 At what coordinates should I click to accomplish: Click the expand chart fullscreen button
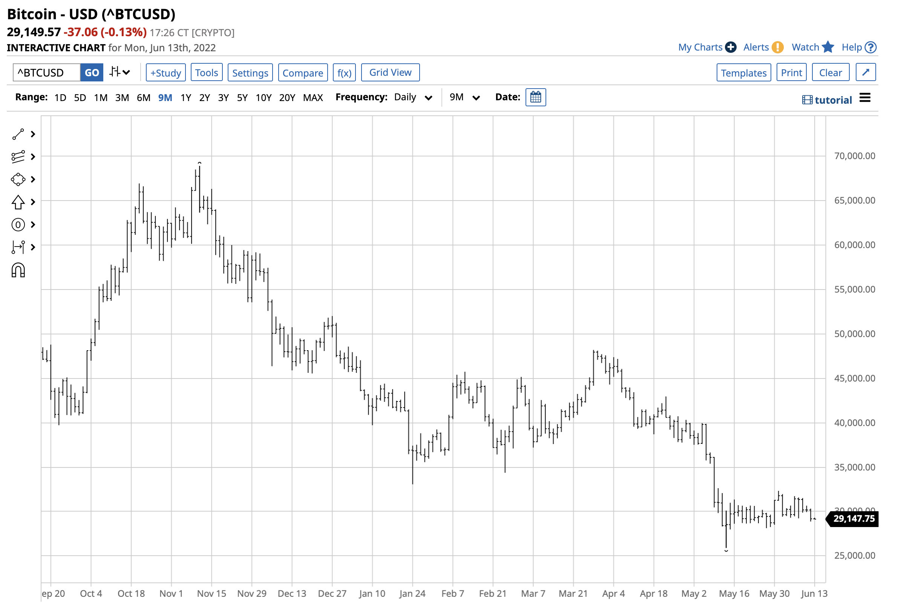[866, 72]
